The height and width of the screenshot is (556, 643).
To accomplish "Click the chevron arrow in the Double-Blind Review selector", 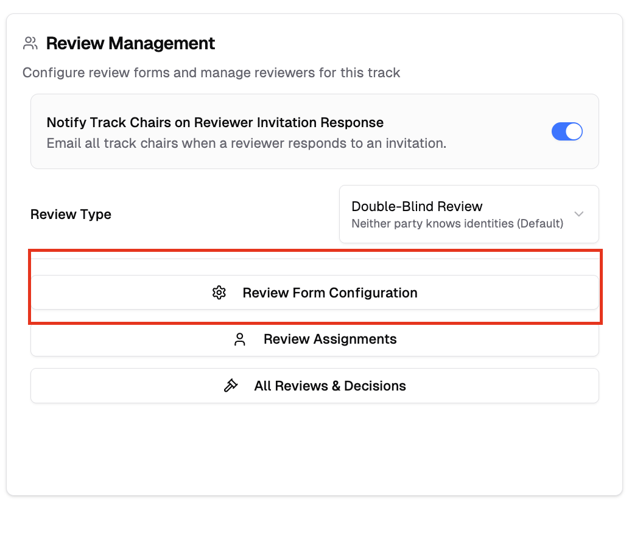I will 579,214.
